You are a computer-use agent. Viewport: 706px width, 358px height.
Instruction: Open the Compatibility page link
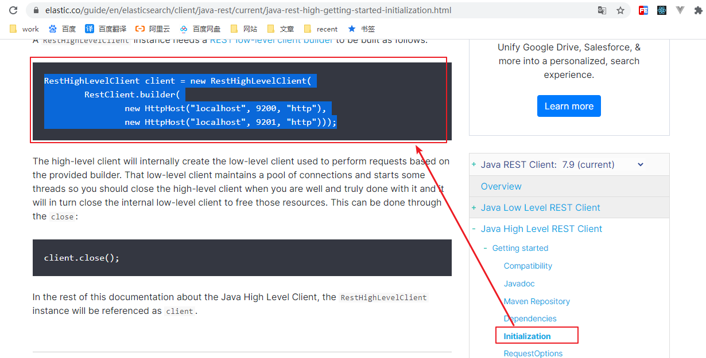click(528, 266)
